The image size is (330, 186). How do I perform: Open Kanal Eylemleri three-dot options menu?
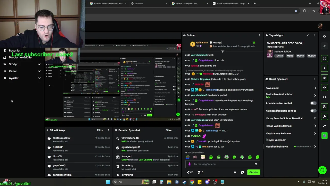coord(314,79)
